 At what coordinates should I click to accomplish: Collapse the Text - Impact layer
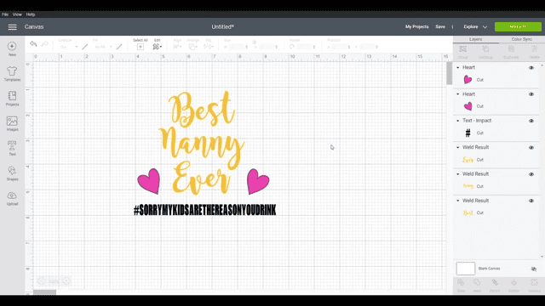tap(458, 121)
